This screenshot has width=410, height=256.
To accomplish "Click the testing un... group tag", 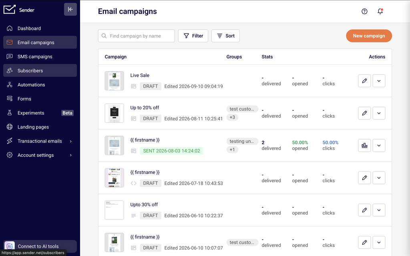I will [242, 141].
